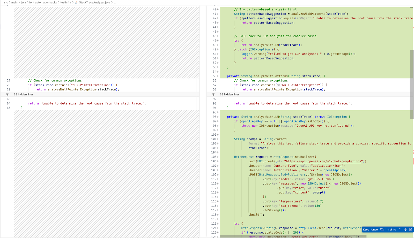
Task: Select the 'automationhacks' breadcrumb segment
Action: pyautogui.click(x=46, y=3)
